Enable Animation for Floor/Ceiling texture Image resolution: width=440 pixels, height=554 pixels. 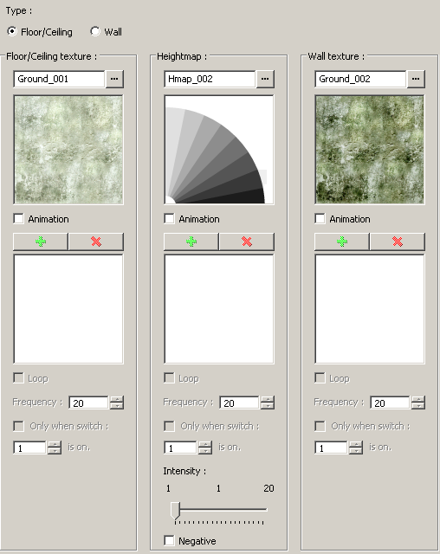(18, 219)
